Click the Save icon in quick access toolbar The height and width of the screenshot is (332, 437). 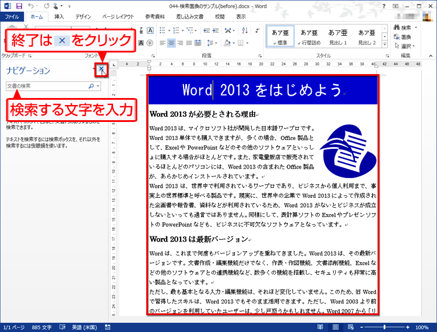click(x=19, y=6)
